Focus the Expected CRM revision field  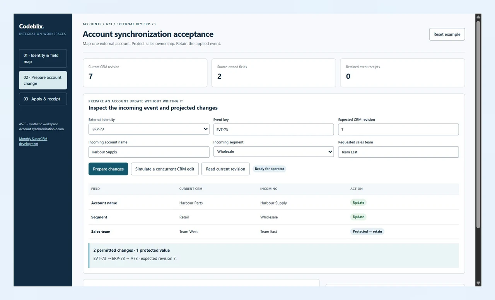[398, 130]
